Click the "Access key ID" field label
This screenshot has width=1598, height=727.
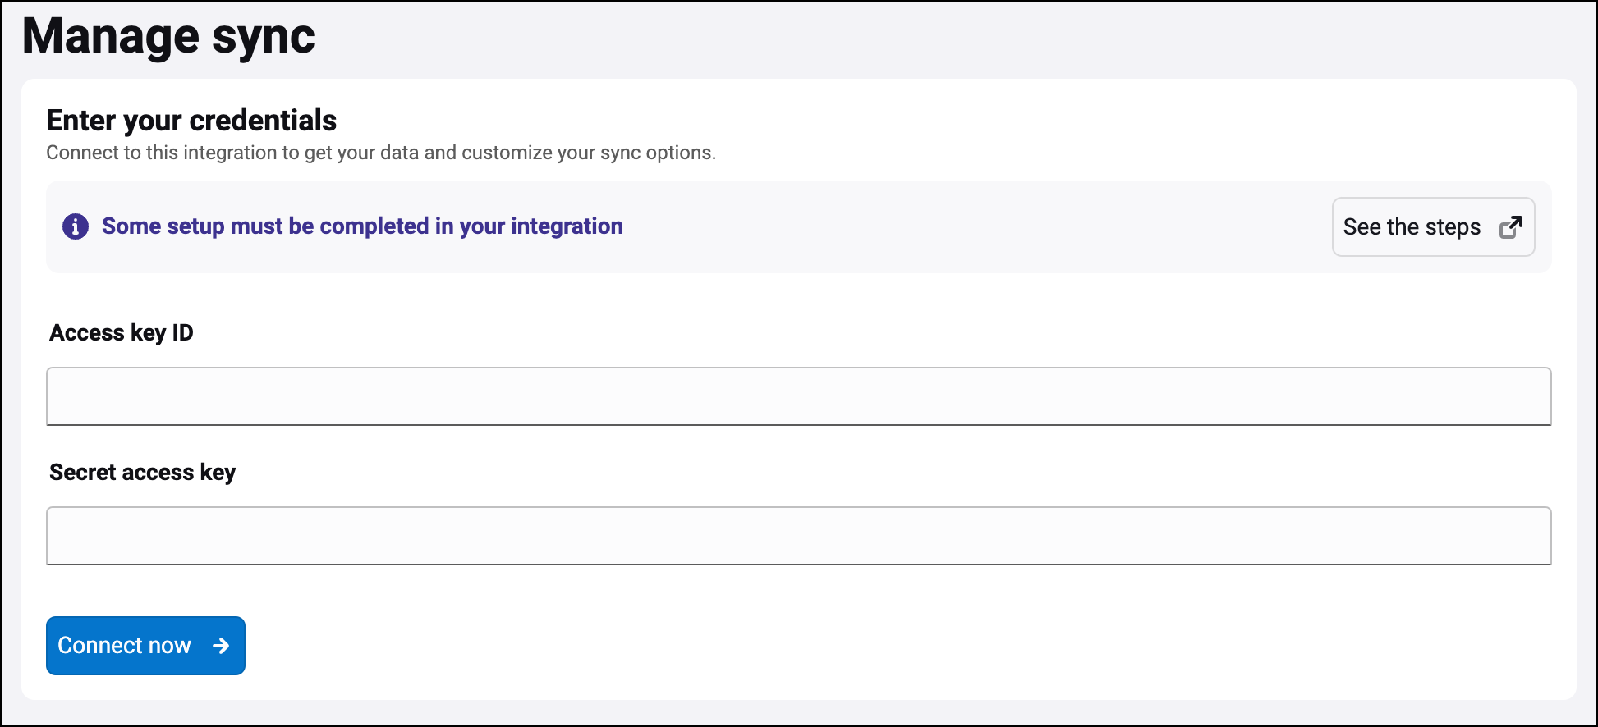tap(122, 333)
